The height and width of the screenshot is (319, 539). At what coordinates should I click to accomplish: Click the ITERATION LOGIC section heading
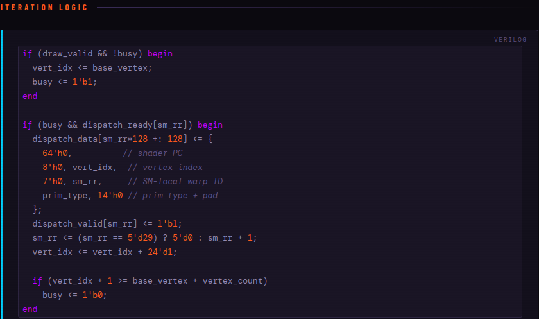(x=44, y=7)
